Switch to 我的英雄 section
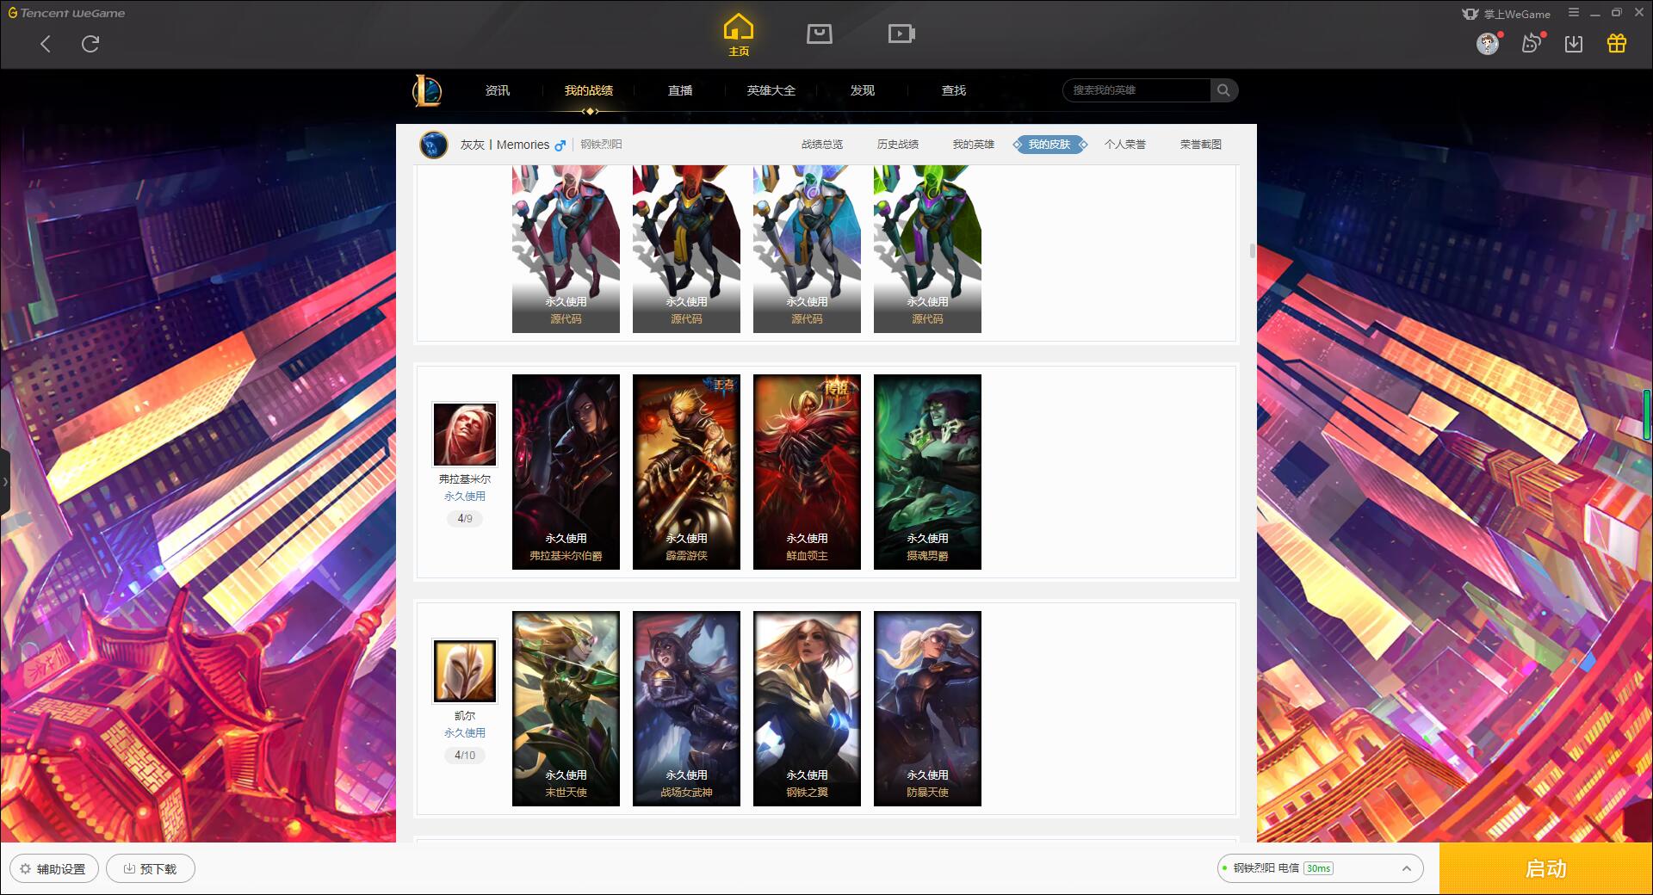Viewport: 1653px width, 895px height. [974, 145]
